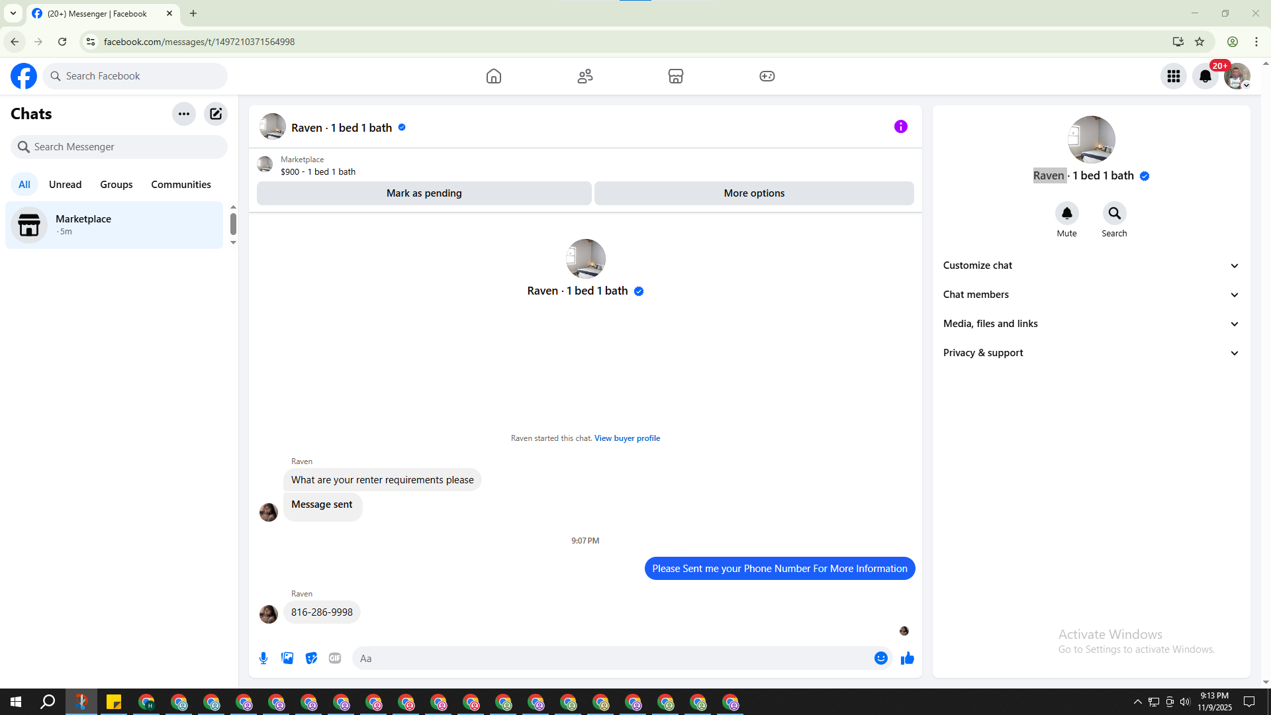This screenshot has width=1271, height=715.
Task: View site information icon in address bar
Action: 91,42
